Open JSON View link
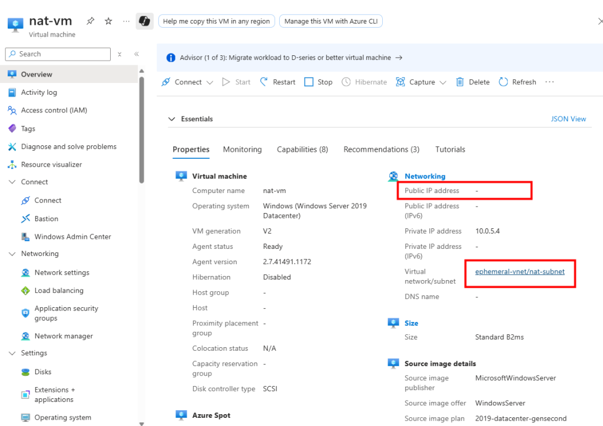 pos(568,119)
